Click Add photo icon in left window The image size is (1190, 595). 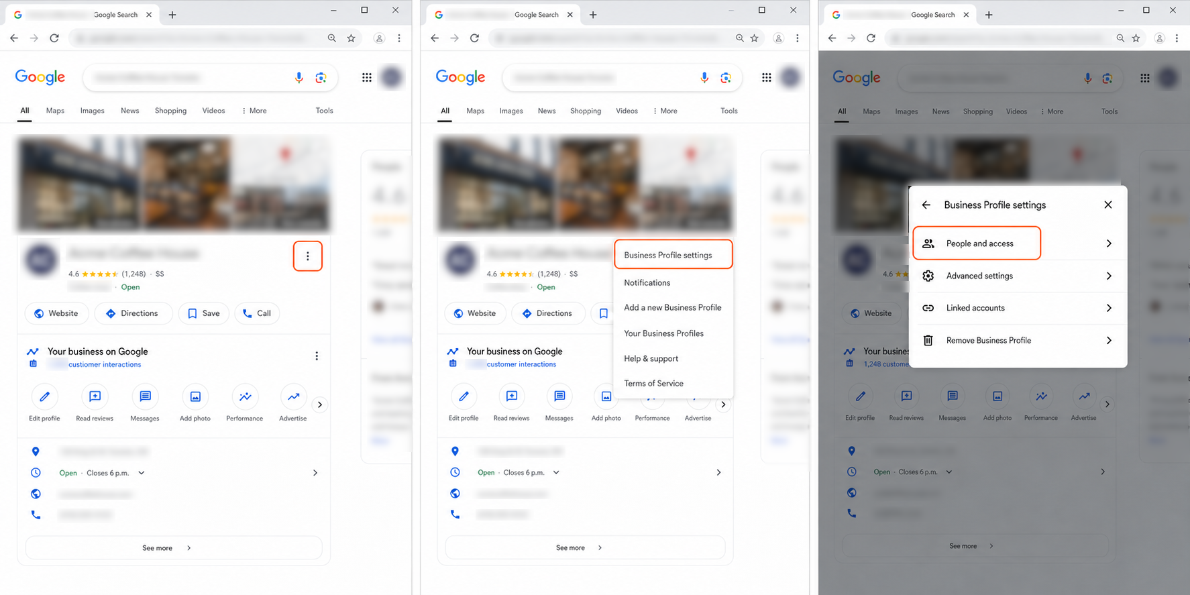click(195, 396)
